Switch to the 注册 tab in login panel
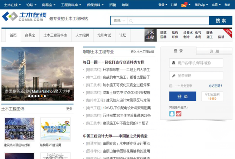Screen dimensions: 235x159 point(214,51)
